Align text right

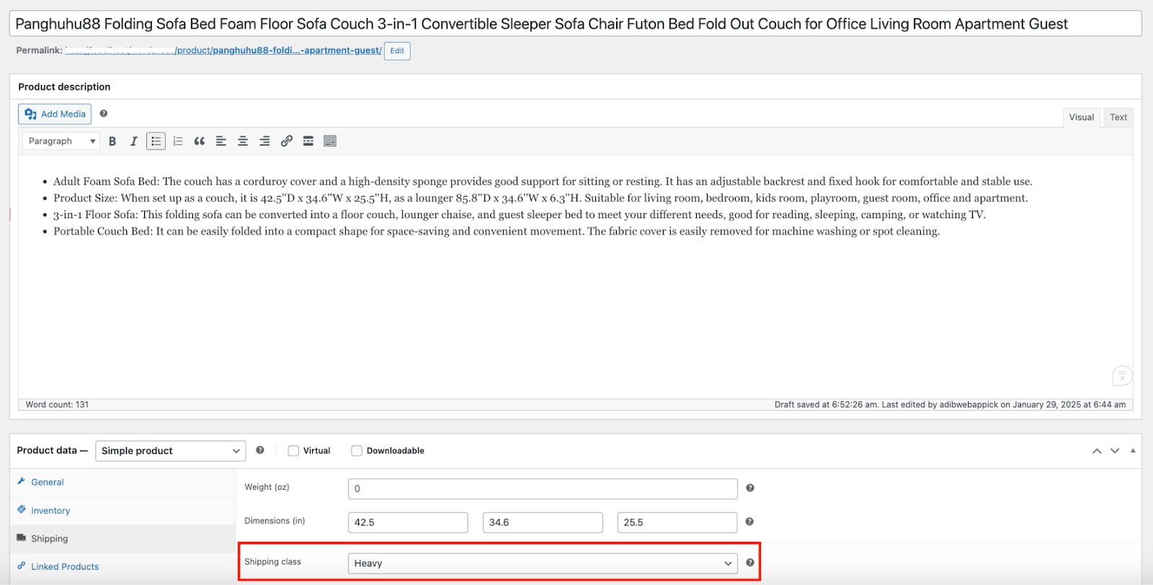click(264, 141)
